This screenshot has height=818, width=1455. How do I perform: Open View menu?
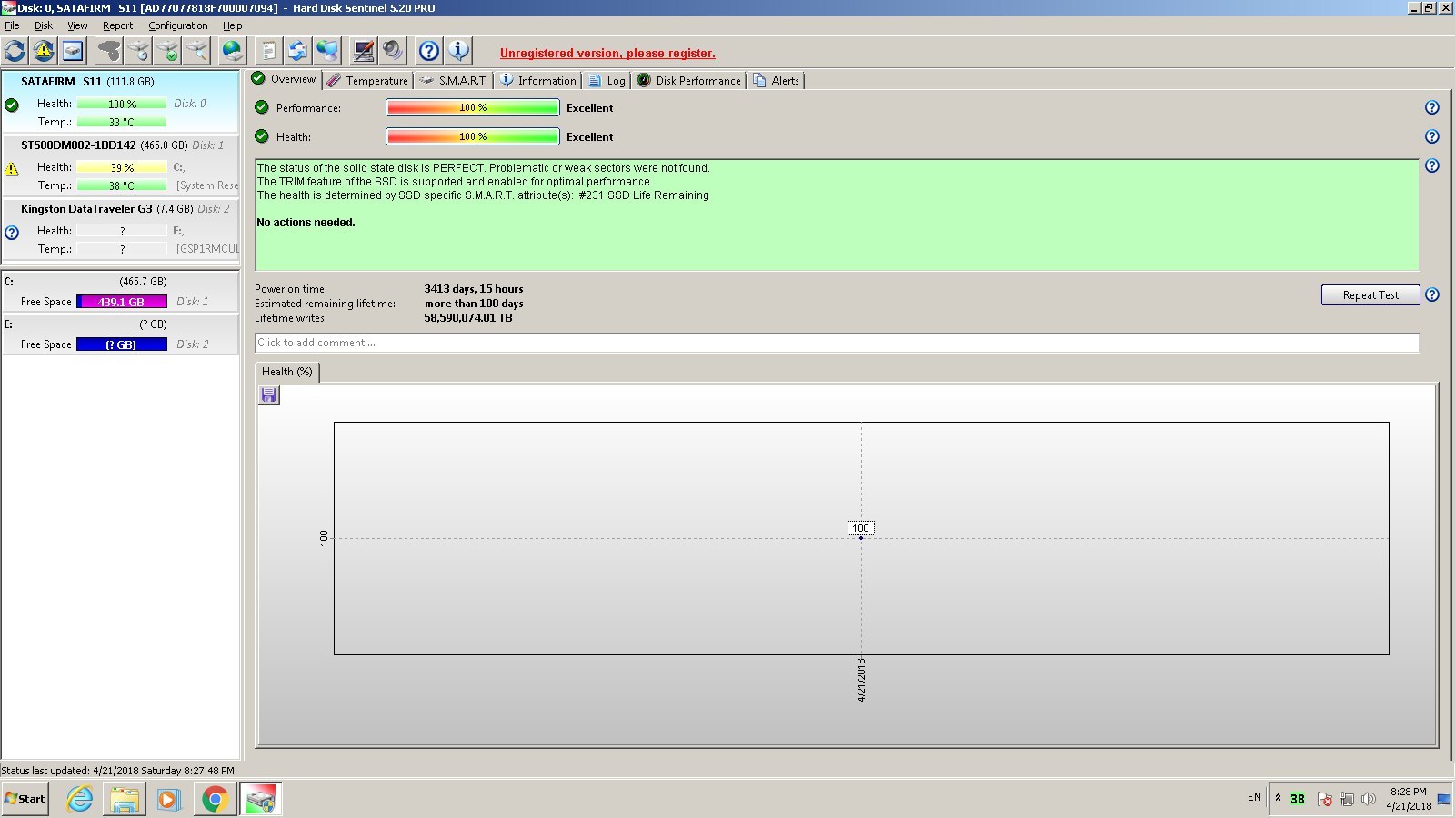(77, 25)
